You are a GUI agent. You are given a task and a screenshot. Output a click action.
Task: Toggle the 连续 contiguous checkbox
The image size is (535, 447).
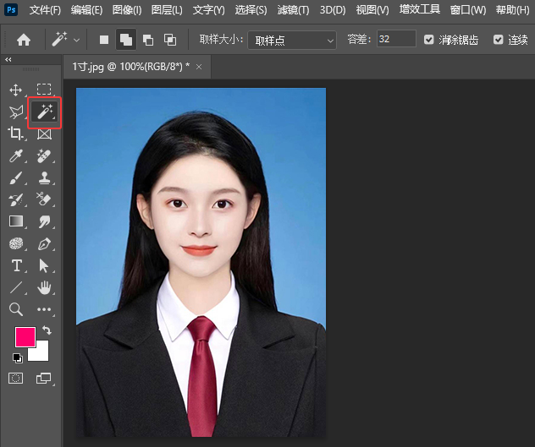click(x=498, y=40)
